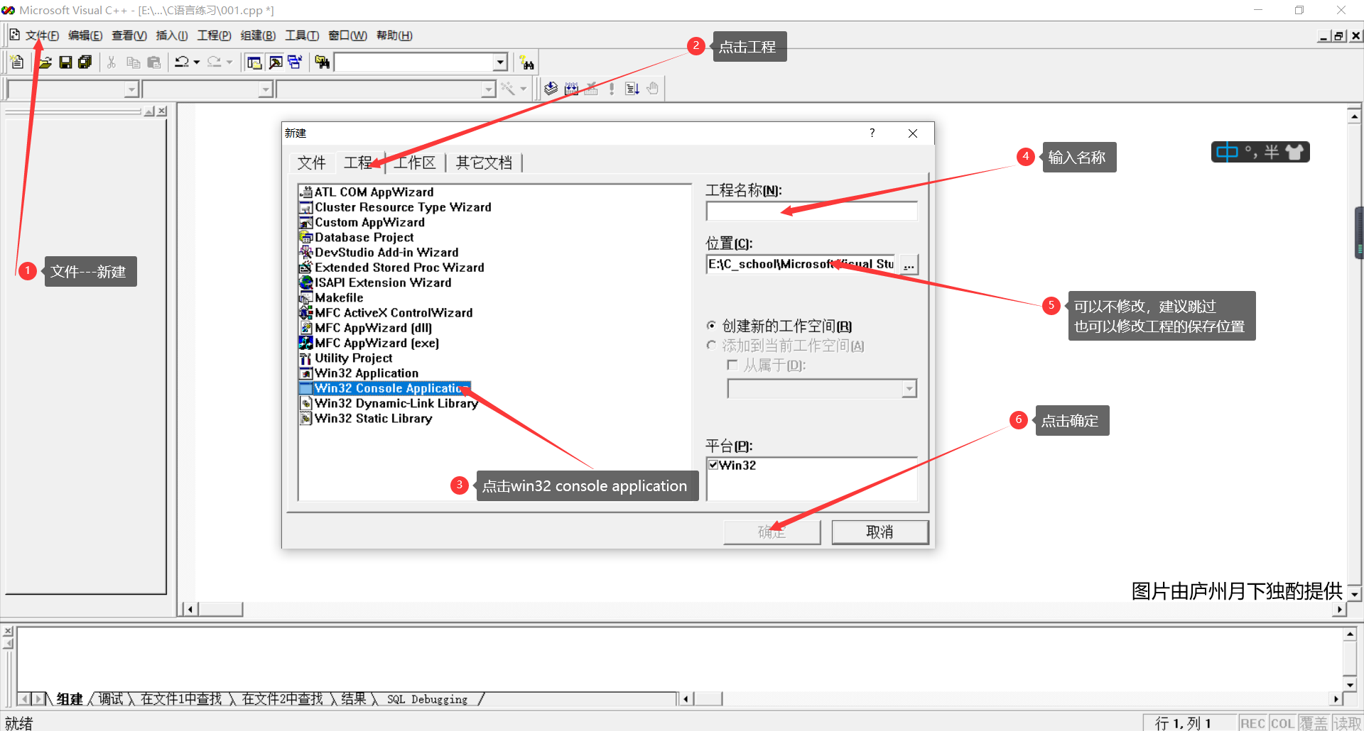Open the 帮助(H) menu

[394, 35]
